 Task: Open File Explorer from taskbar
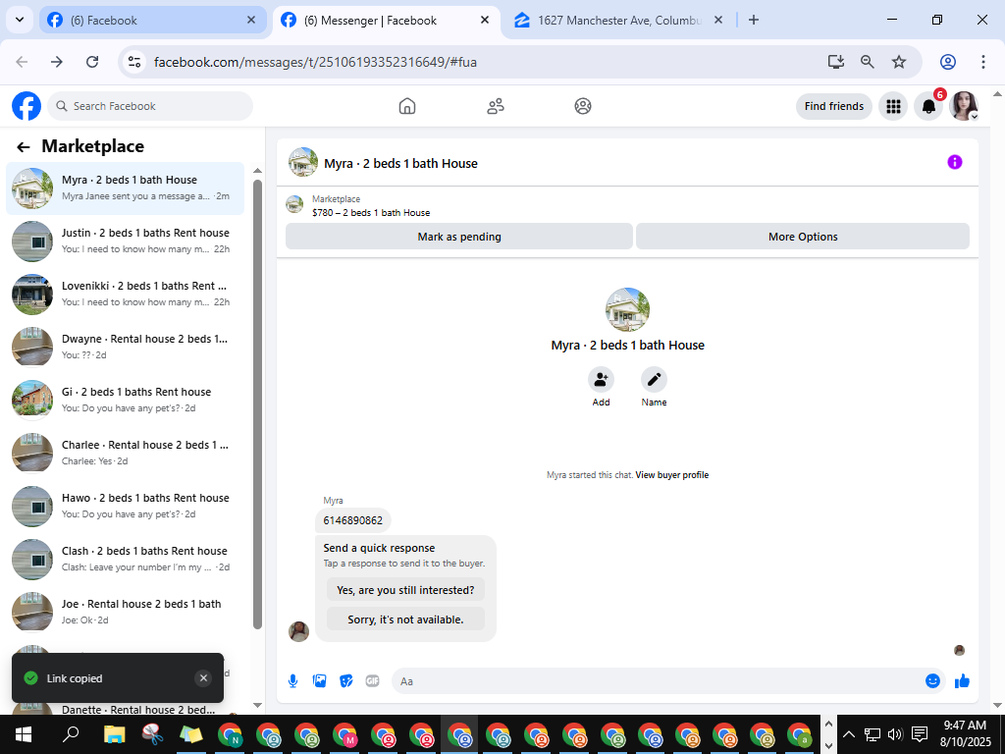[x=114, y=734]
